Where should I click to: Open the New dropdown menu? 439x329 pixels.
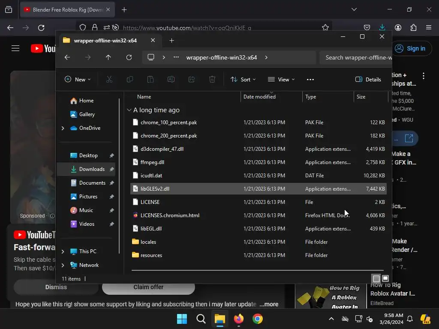tap(78, 79)
